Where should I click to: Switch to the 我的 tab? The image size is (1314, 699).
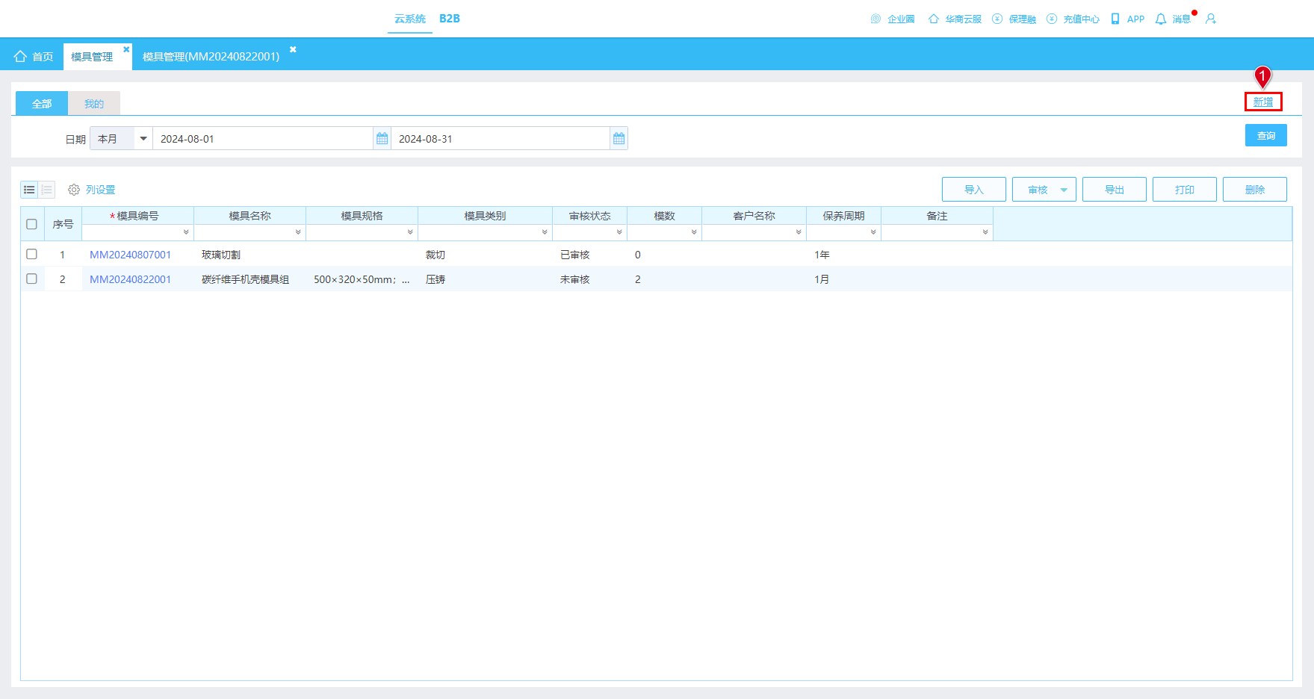(94, 104)
